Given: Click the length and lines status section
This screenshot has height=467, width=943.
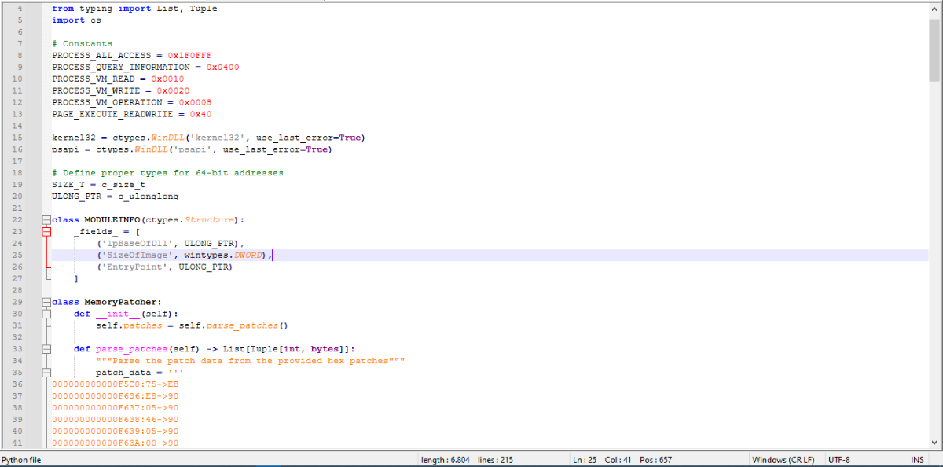Looking at the screenshot, I should coord(466,460).
